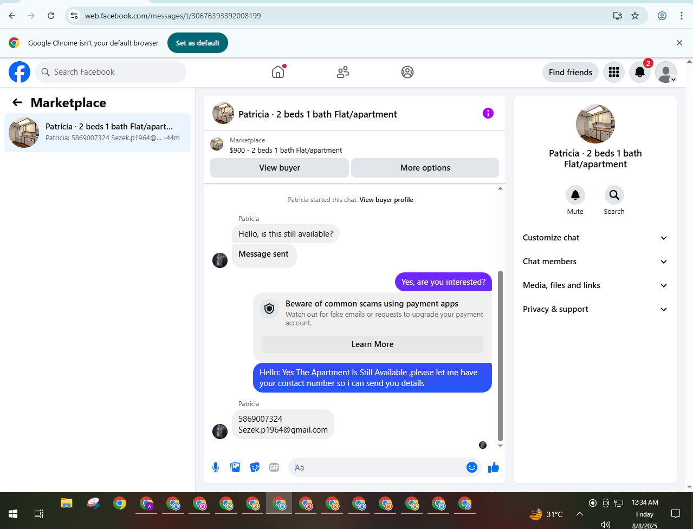View site information icon in address bar
693x529 pixels.
click(74, 16)
